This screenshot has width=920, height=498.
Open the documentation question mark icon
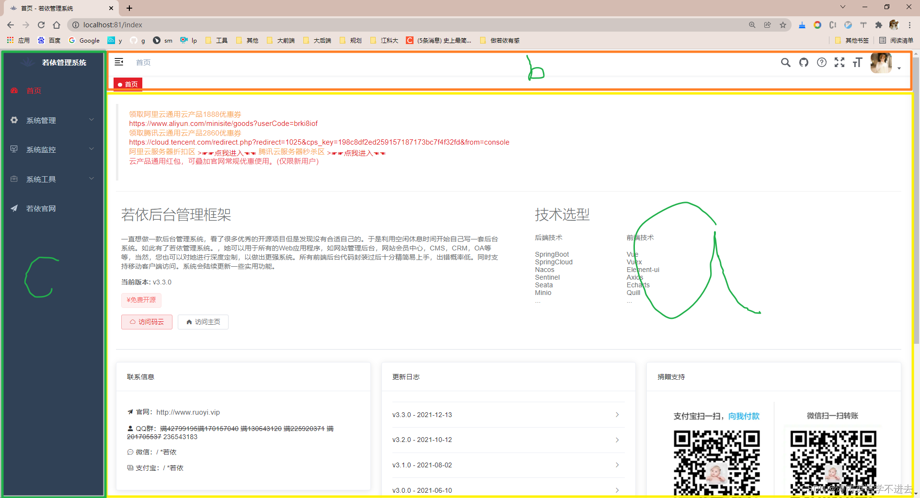tap(822, 62)
